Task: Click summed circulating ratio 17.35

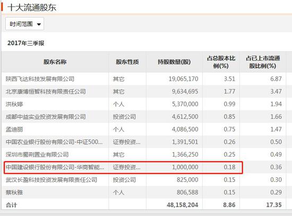Action: (274, 205)
